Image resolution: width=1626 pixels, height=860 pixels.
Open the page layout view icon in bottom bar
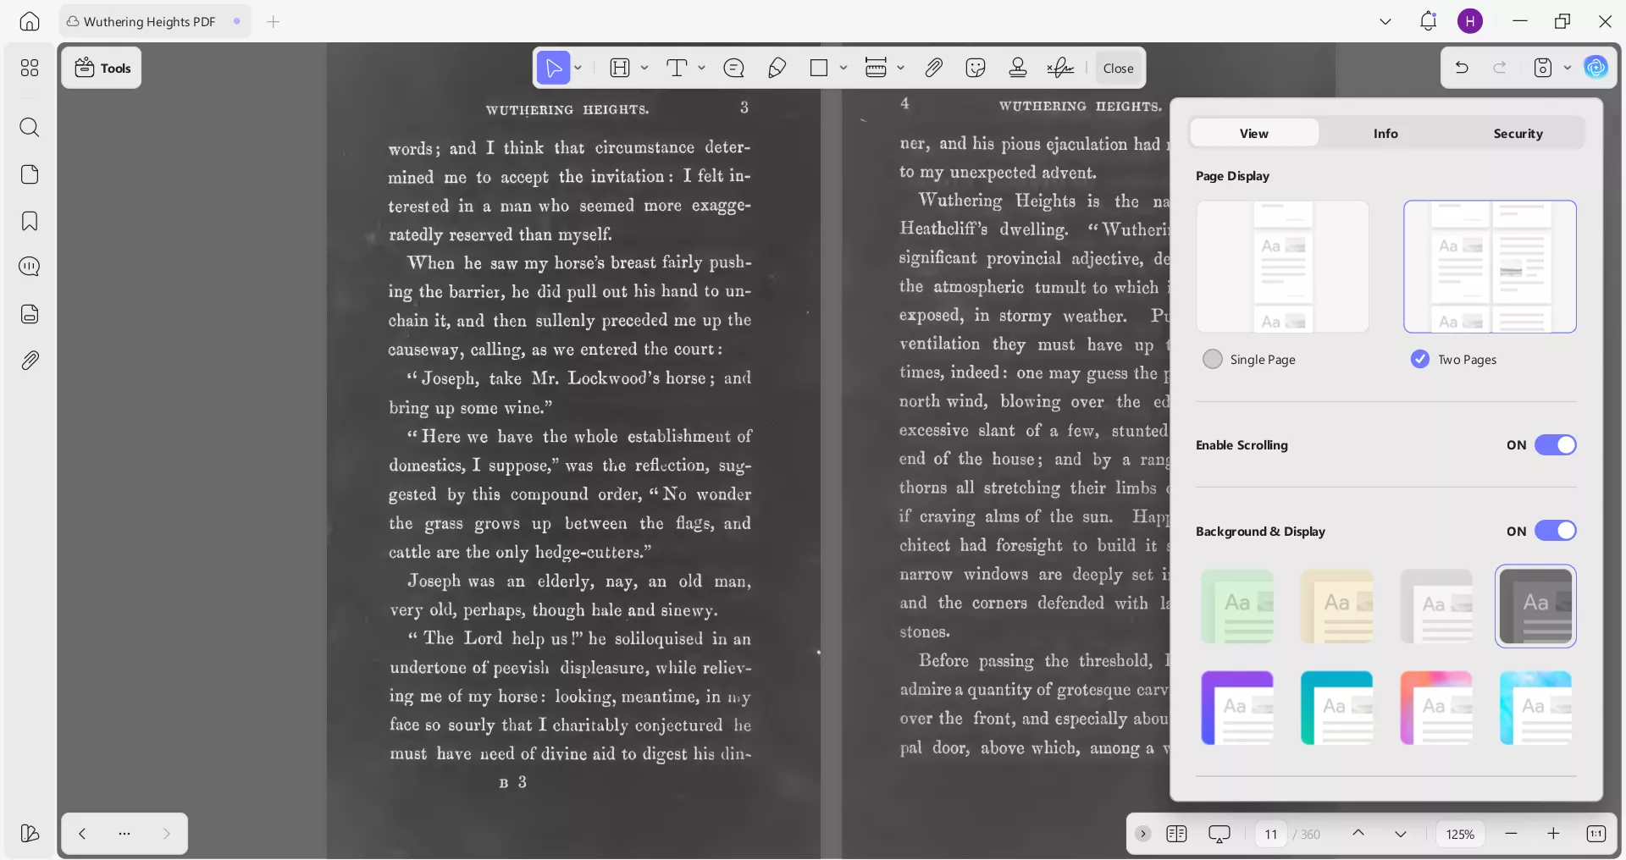click(x=1176, y=834)
